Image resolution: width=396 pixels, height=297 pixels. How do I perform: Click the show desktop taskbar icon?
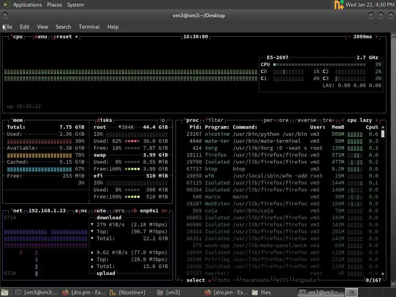(x=5, y=292)
